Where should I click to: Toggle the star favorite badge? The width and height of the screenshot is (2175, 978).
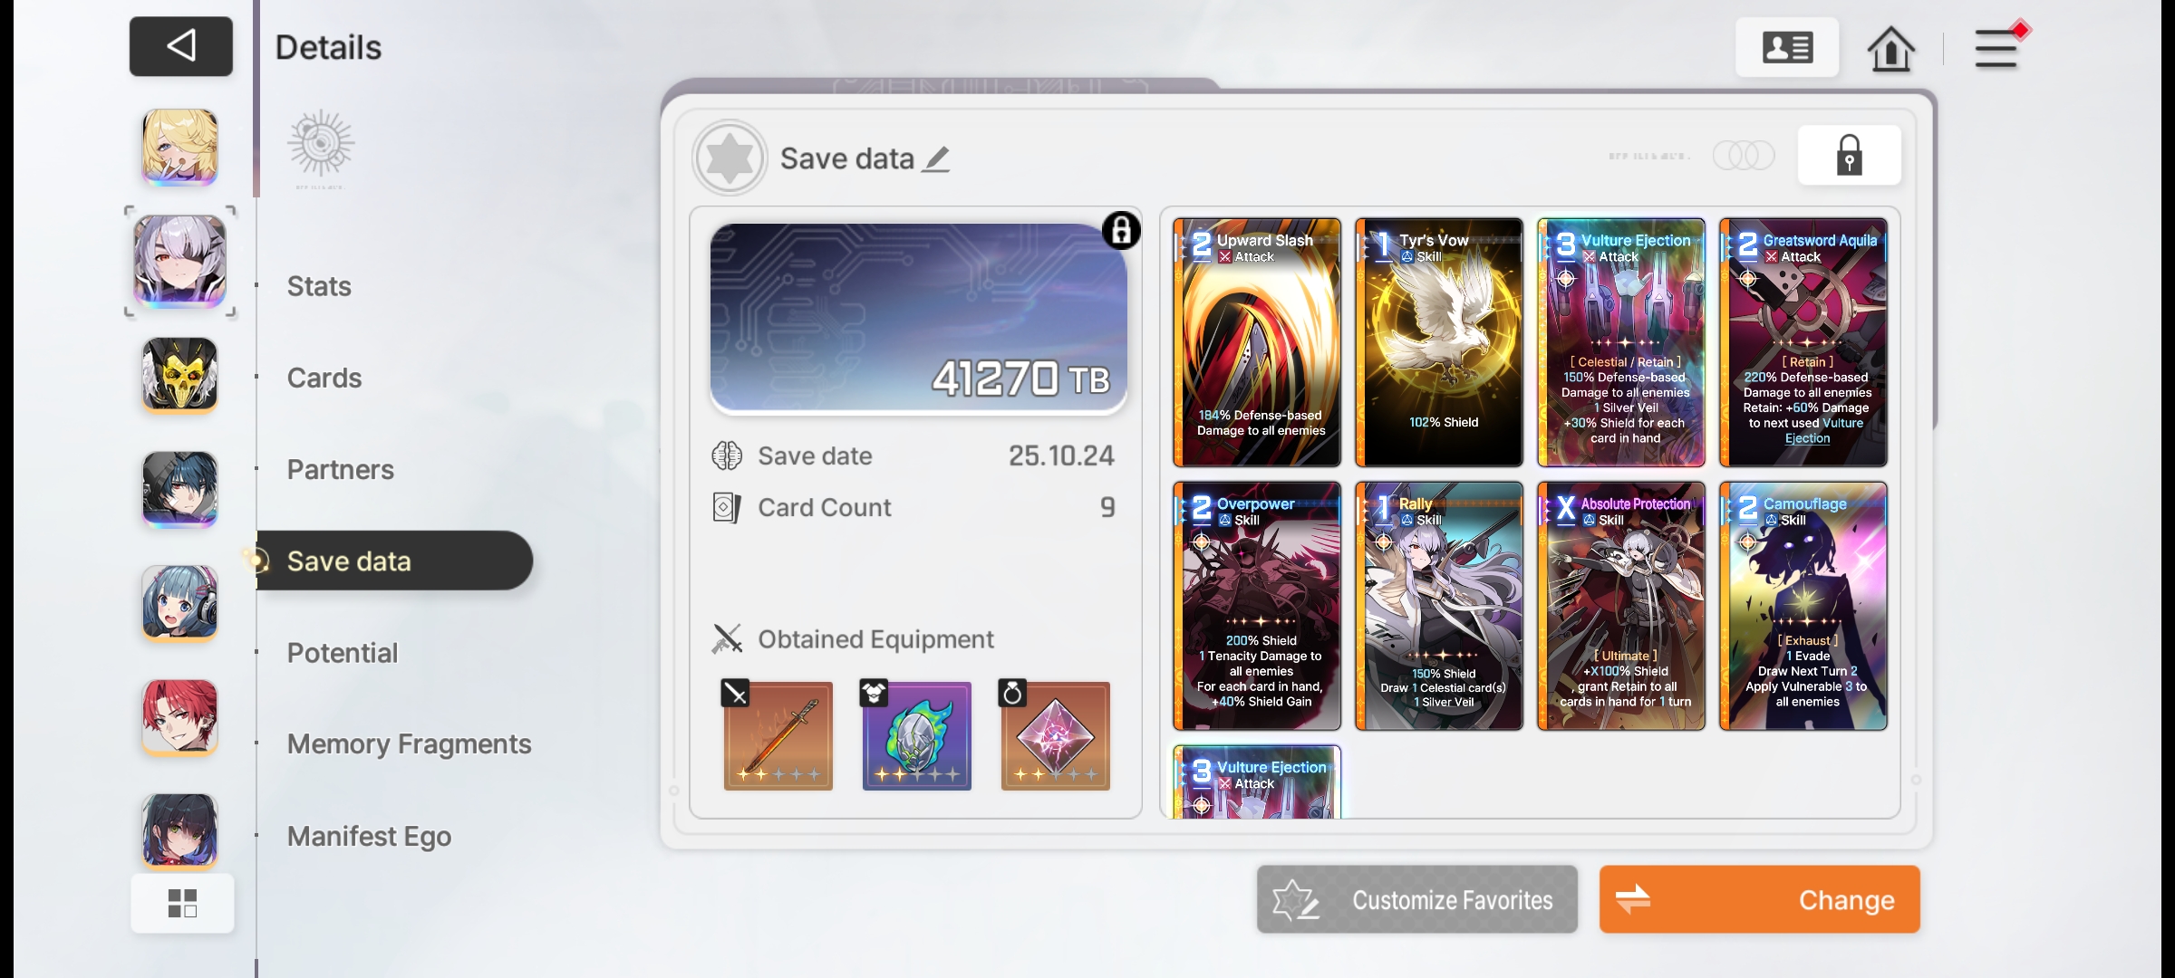[730, 158]
